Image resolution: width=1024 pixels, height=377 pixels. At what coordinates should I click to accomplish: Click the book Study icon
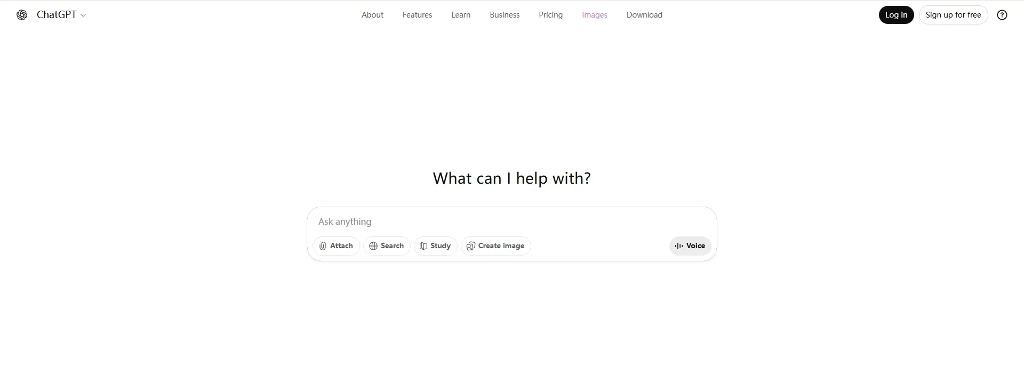click(x=423, y=246)
